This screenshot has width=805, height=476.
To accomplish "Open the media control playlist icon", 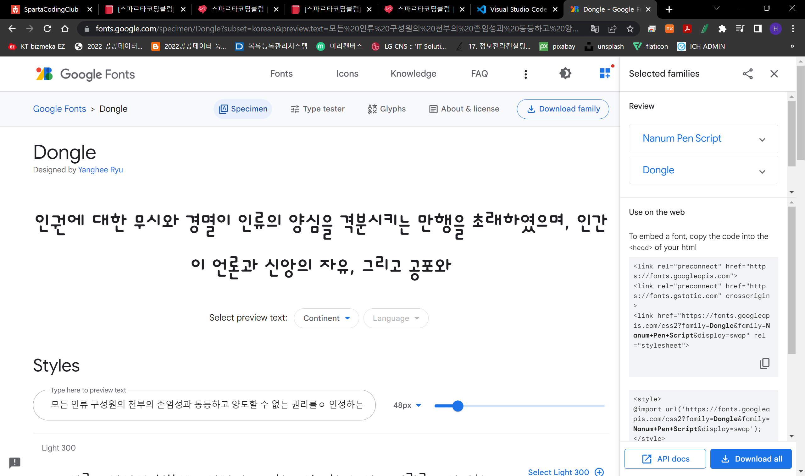I will point(740,29).
